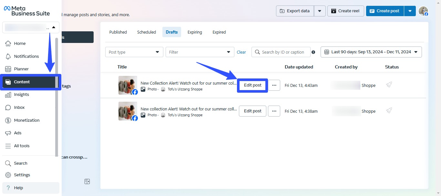This screenshot has height=196, width=441.
Task: Expand the Post type dropdown
Action: pyautogui.click(x=134, y=52)
